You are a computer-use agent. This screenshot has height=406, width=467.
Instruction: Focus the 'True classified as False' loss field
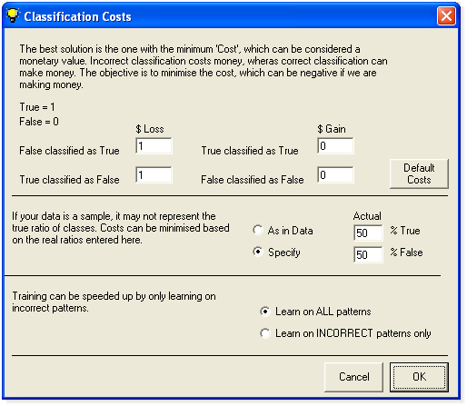pyautogui.click(x=154, y=175)
